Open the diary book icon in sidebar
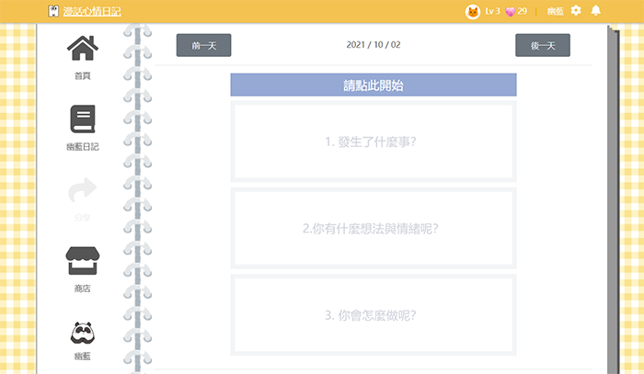 click(83, 119)
